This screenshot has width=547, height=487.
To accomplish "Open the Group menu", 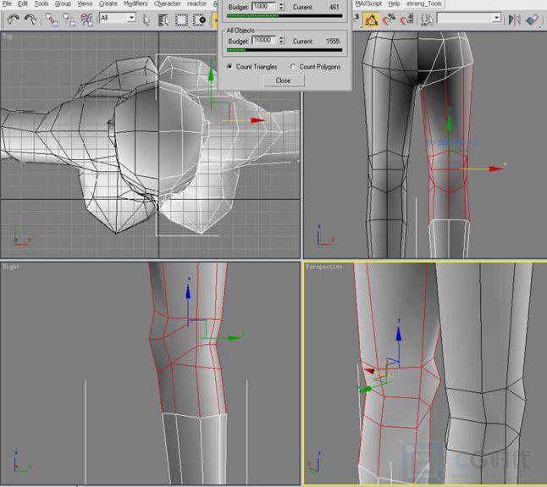I will 63,4.
